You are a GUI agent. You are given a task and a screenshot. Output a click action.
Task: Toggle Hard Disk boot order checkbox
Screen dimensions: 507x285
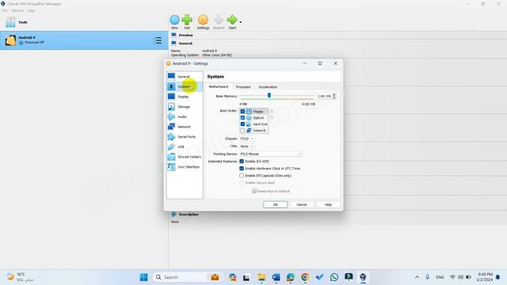click(x=242, y=124)
